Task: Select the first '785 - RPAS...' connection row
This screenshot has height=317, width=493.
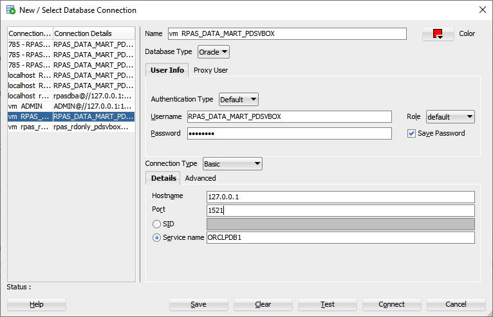Action: click(71, 44)
